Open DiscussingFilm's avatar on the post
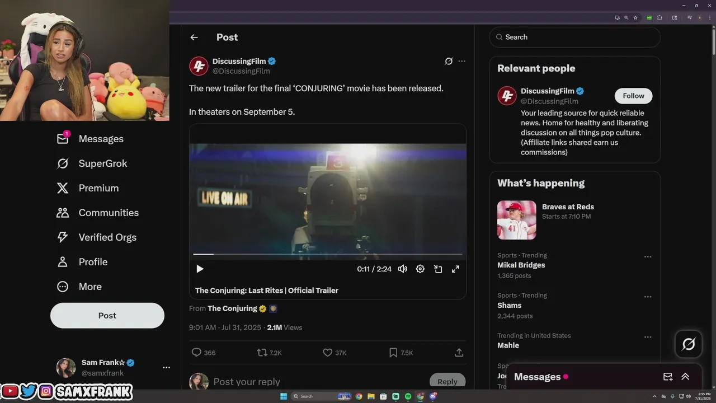716x403 pixels. tap(199, 66)
